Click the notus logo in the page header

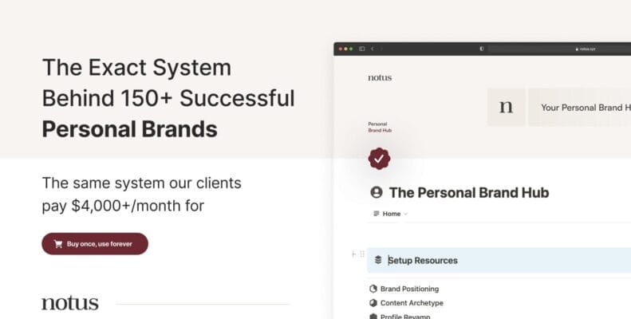[380, 78]
